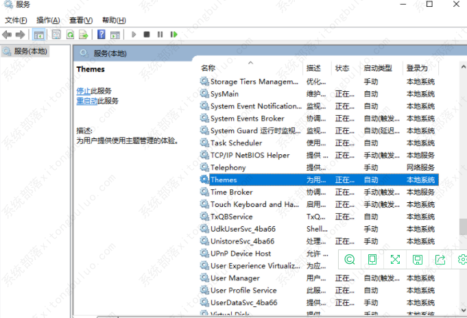Open the 帮助(H) menu
The height and width of the screenshot is (318, 467).
[x=114, y=21]
